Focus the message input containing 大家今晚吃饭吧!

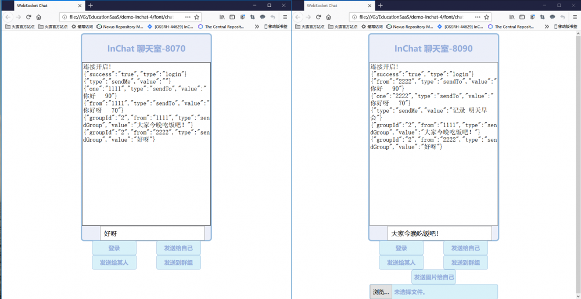(440, 233)
